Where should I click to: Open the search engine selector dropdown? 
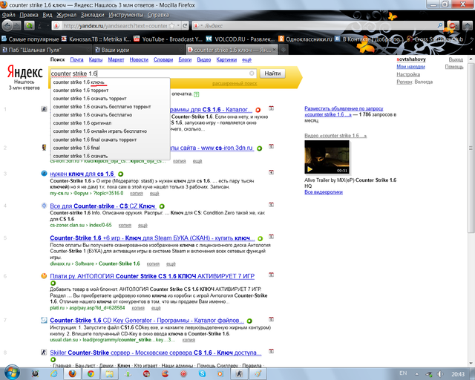[201, 26]
